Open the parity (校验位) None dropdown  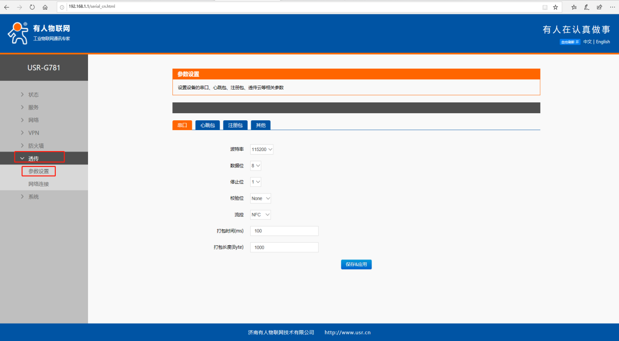(260, 199)
